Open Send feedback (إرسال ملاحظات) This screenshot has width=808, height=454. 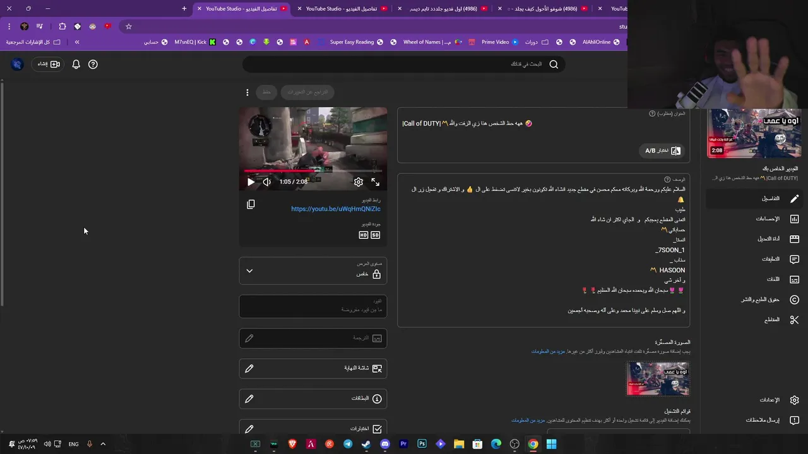(x=753, y=420)
